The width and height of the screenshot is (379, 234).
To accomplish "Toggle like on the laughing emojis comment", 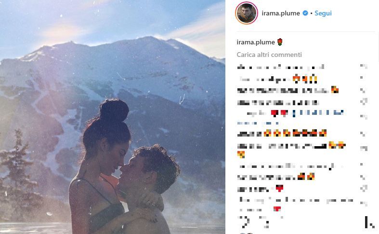I will (363, 134).
